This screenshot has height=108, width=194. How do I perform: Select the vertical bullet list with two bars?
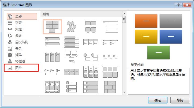(52, 42)
